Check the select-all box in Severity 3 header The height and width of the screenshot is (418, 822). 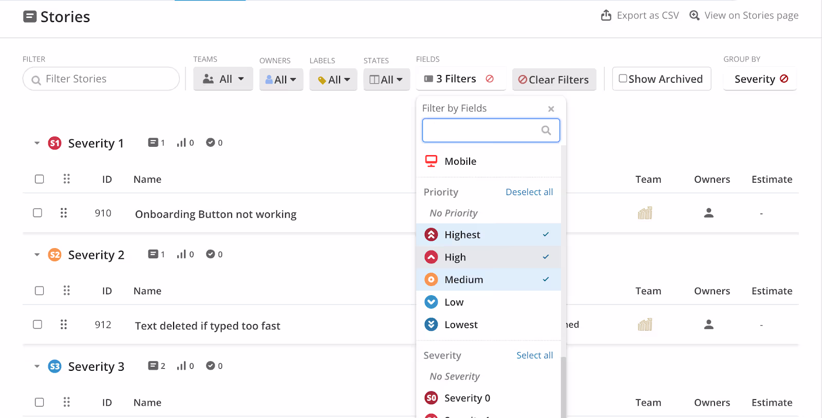(x=39, y=402)
